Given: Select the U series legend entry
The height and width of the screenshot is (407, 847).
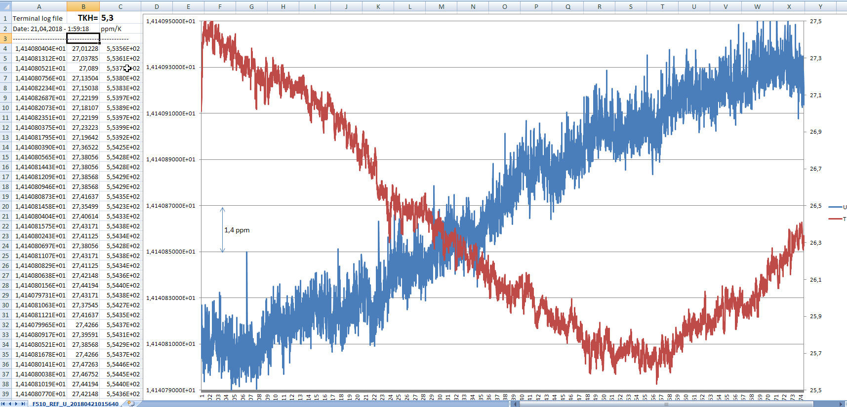Looking at the screenshot, I should (x=837, y=207).
